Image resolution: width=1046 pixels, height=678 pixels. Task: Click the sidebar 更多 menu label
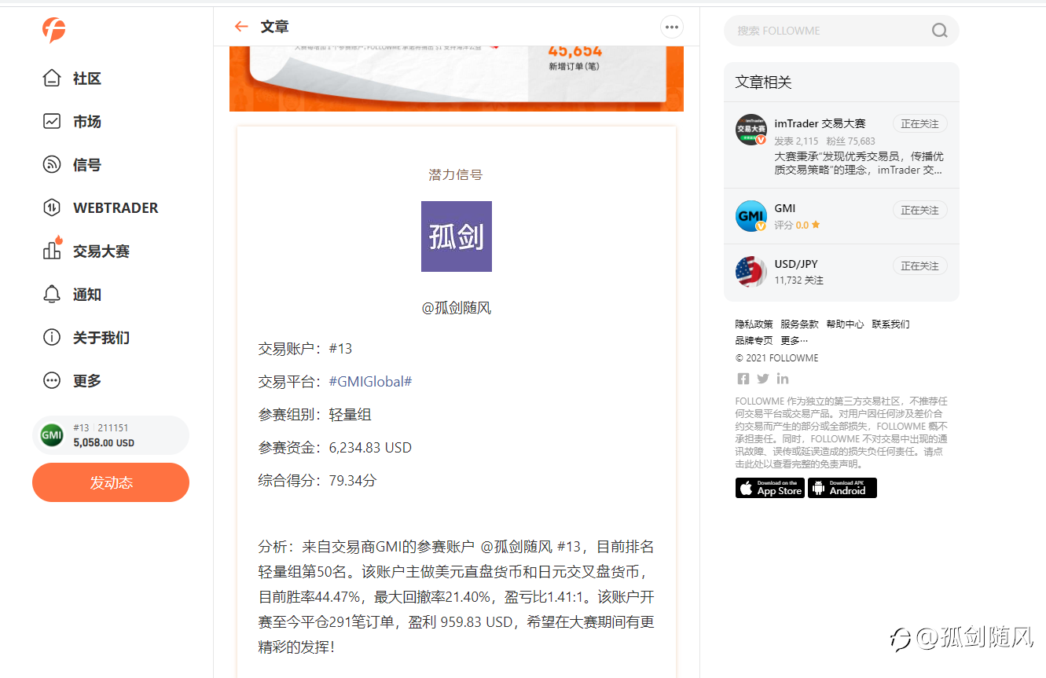87,381
